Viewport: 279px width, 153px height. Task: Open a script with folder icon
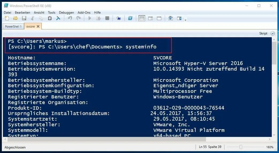[x=16, y=18]
